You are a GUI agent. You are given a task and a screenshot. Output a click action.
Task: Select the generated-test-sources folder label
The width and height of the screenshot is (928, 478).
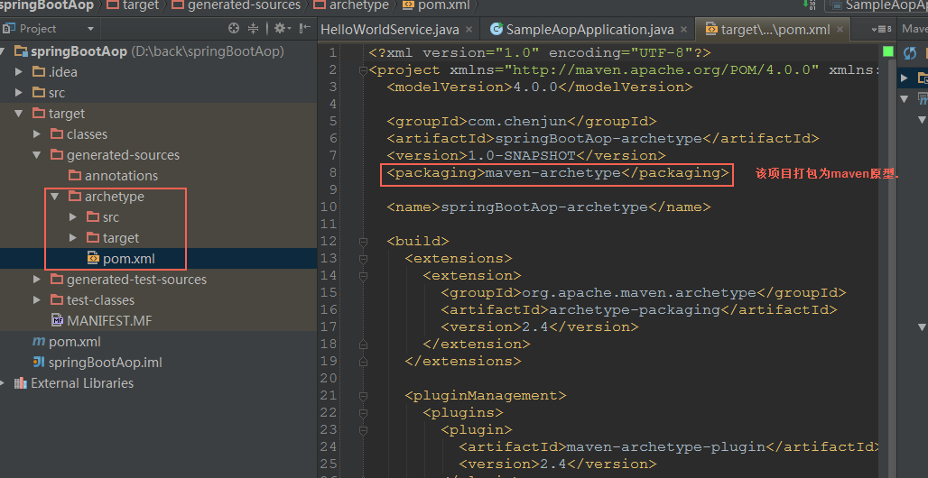pos(136,280)
